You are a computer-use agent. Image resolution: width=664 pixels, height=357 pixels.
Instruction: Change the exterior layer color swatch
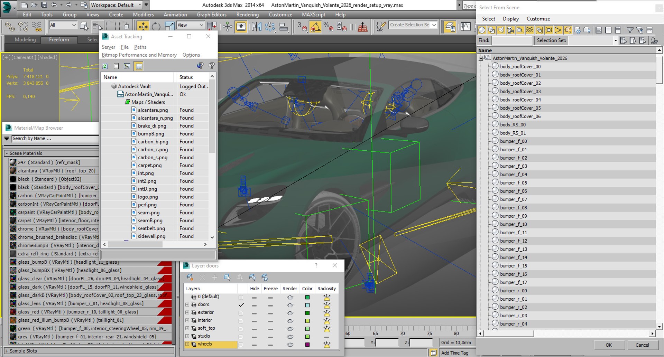(307, 313)
